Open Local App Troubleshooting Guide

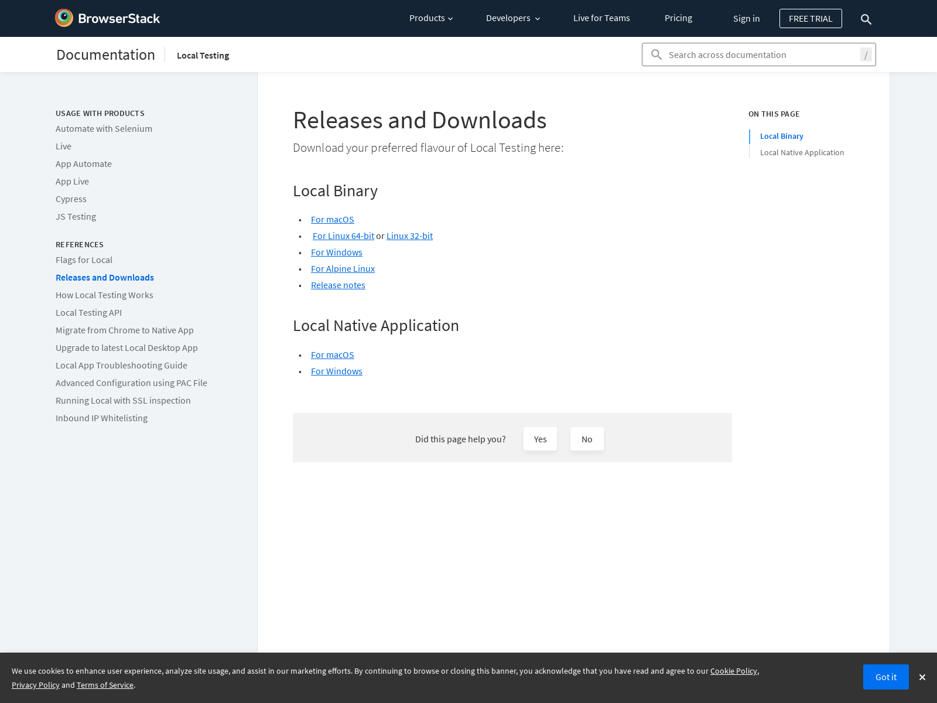coord(121,366)
